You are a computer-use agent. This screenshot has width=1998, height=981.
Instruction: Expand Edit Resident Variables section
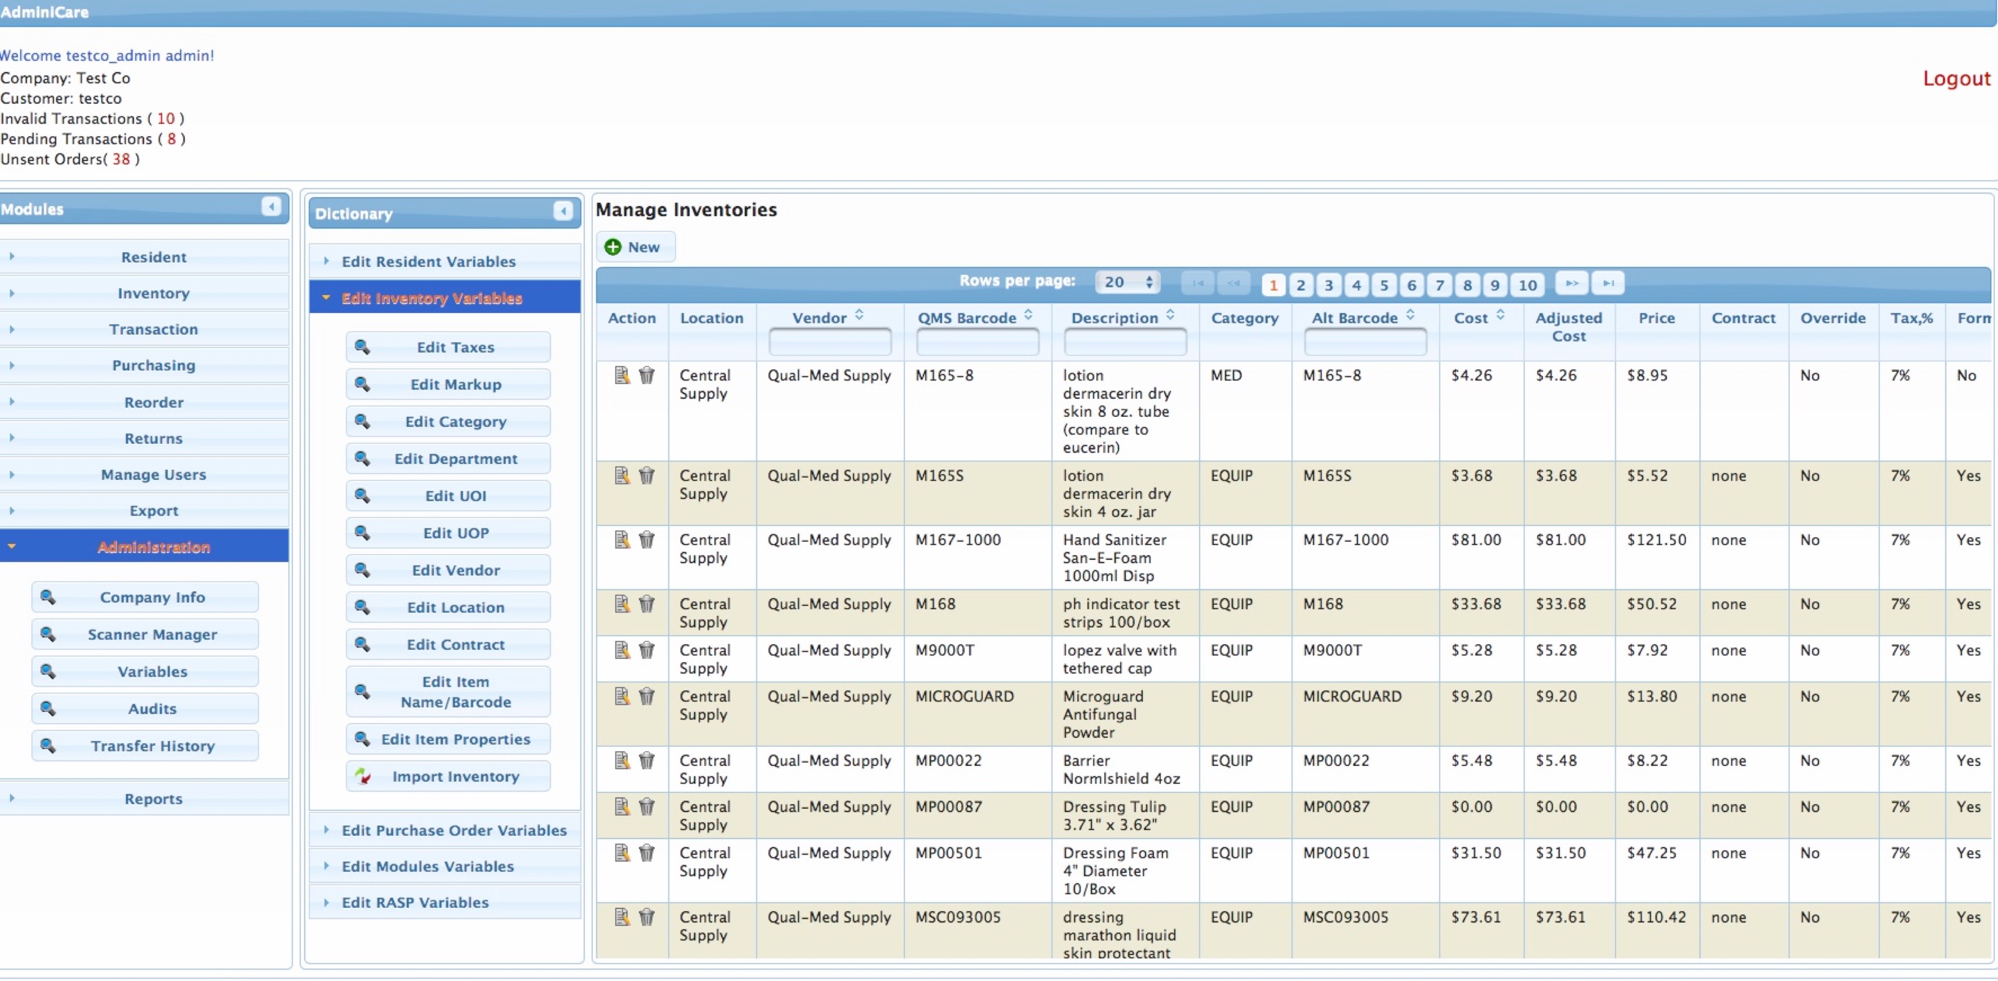tap(428, 261)
